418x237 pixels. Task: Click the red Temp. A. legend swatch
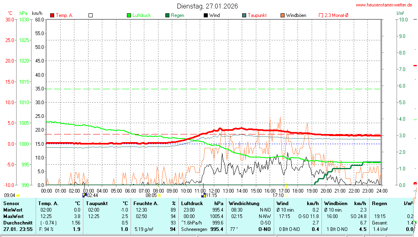coord(52,15)
